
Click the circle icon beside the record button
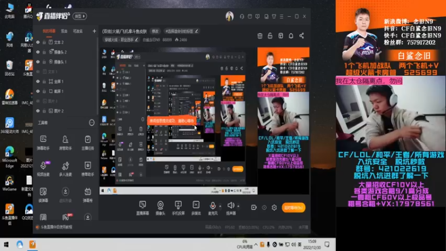coord(264,207)
